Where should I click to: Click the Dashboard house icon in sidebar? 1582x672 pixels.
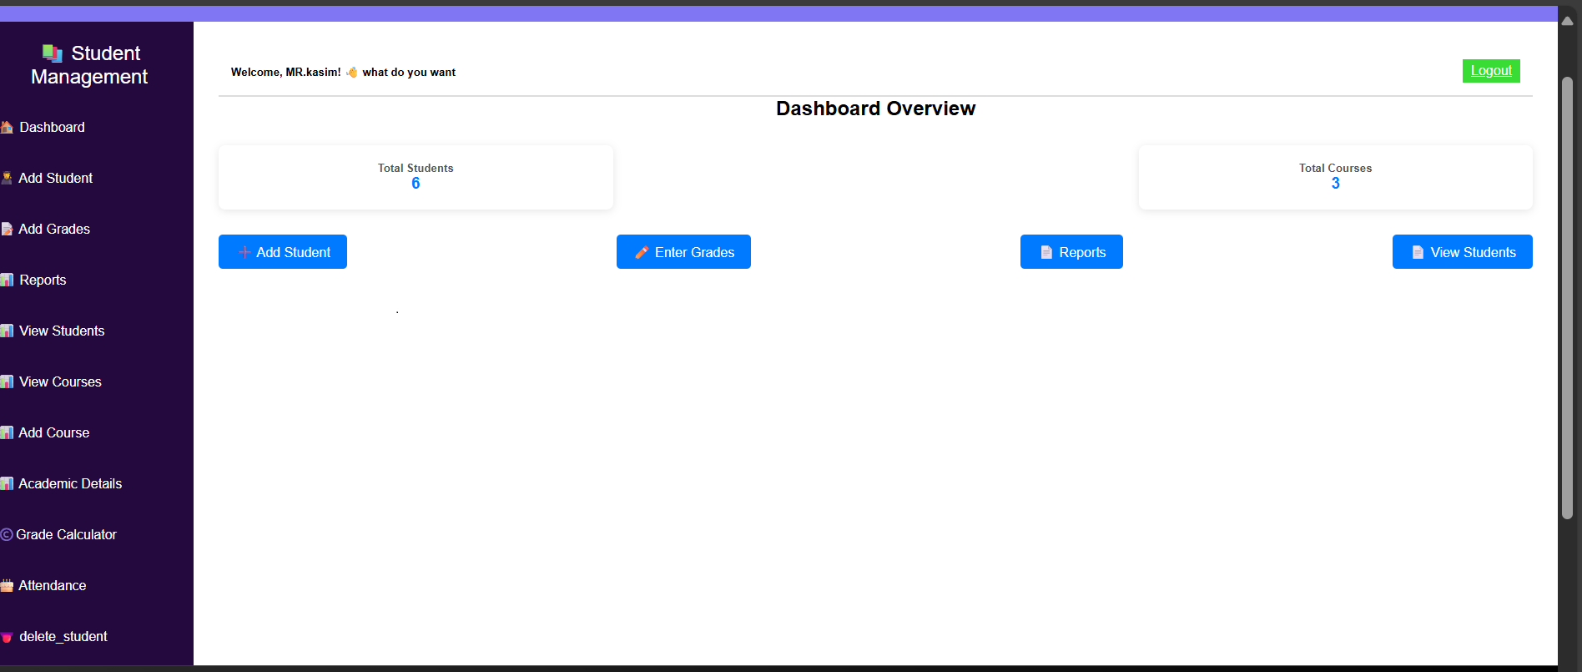[7, 127]
